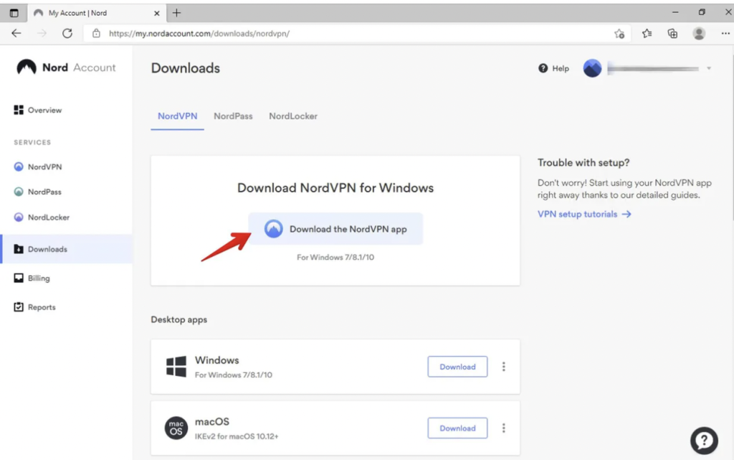Click Download the NordVPN app button
The width and height of the screenshot is (734, 460).
pos(335,229)
